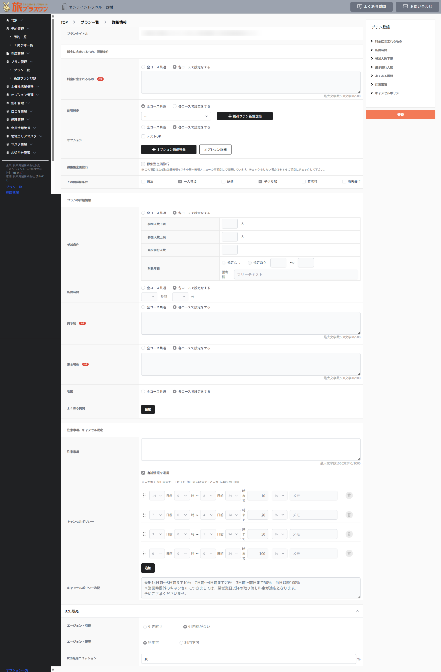Click the building icon beside オンライントラベル
The image size is (441, 672).
tap(65, 7)
